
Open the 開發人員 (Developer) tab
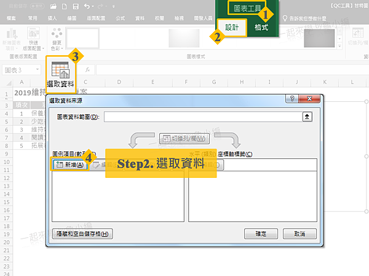[x=203, y=18]
